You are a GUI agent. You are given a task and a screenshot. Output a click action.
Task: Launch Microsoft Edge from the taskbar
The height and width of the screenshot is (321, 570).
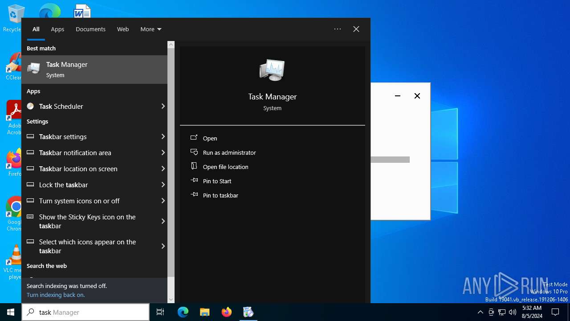click(183, 312)
